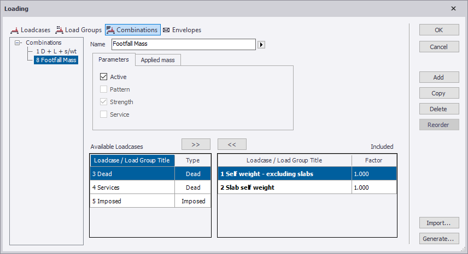Image resolution: width=468 pixels, height=254 pixels.
Task: Click the Name input field
Action: tap(183, 44)
